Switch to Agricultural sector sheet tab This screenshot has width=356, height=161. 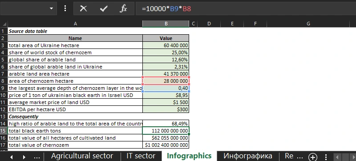pos(82,156)
